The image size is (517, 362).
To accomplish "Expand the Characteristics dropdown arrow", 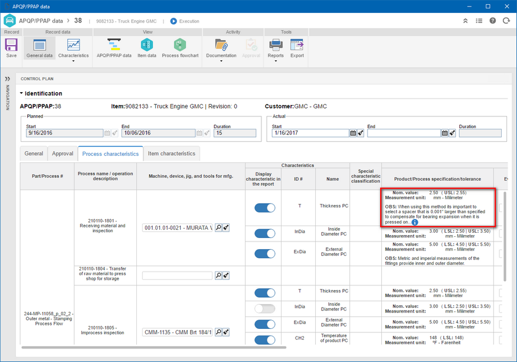I will [x=73, y=61].
